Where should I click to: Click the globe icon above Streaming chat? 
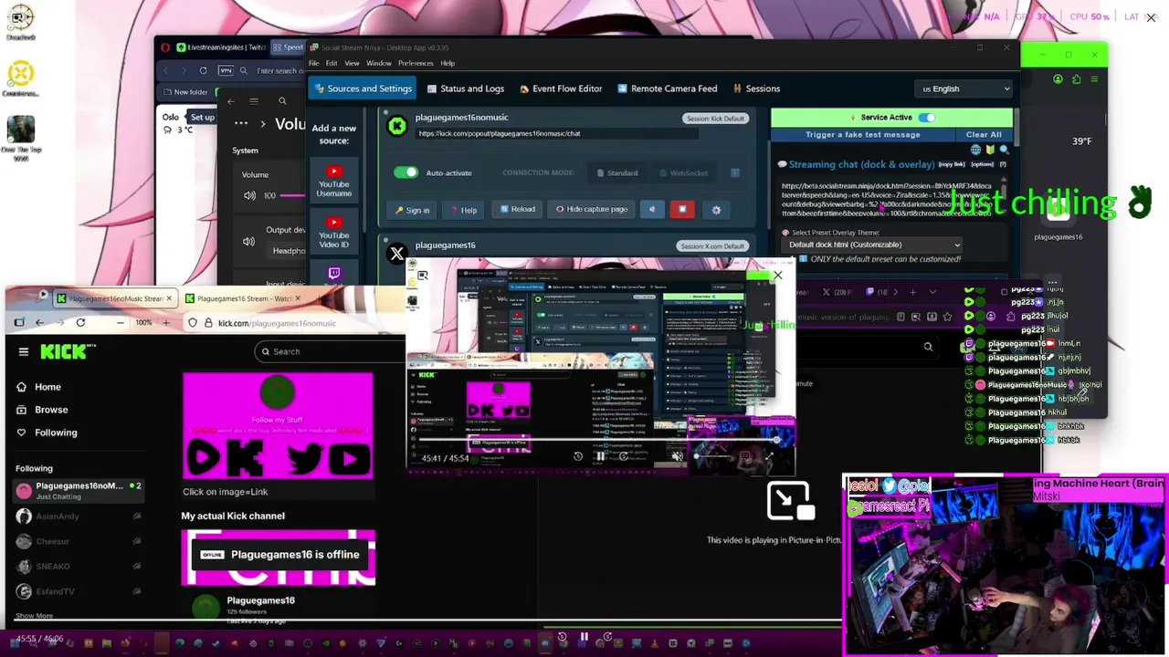[975, 150]
